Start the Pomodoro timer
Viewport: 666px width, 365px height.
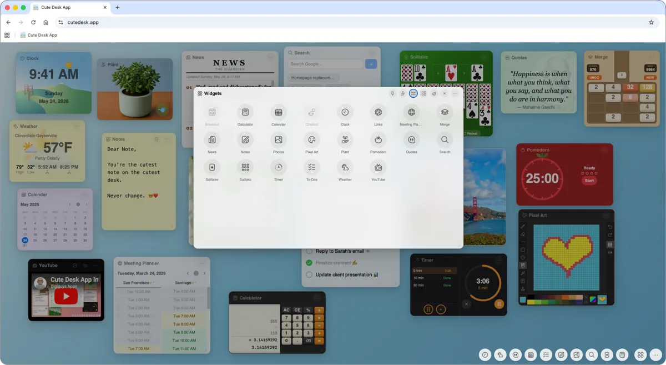(x=589, y=181)
